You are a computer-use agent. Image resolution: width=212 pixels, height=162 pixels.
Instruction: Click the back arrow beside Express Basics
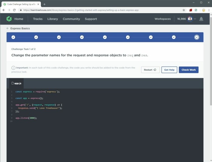click(8, 28)
